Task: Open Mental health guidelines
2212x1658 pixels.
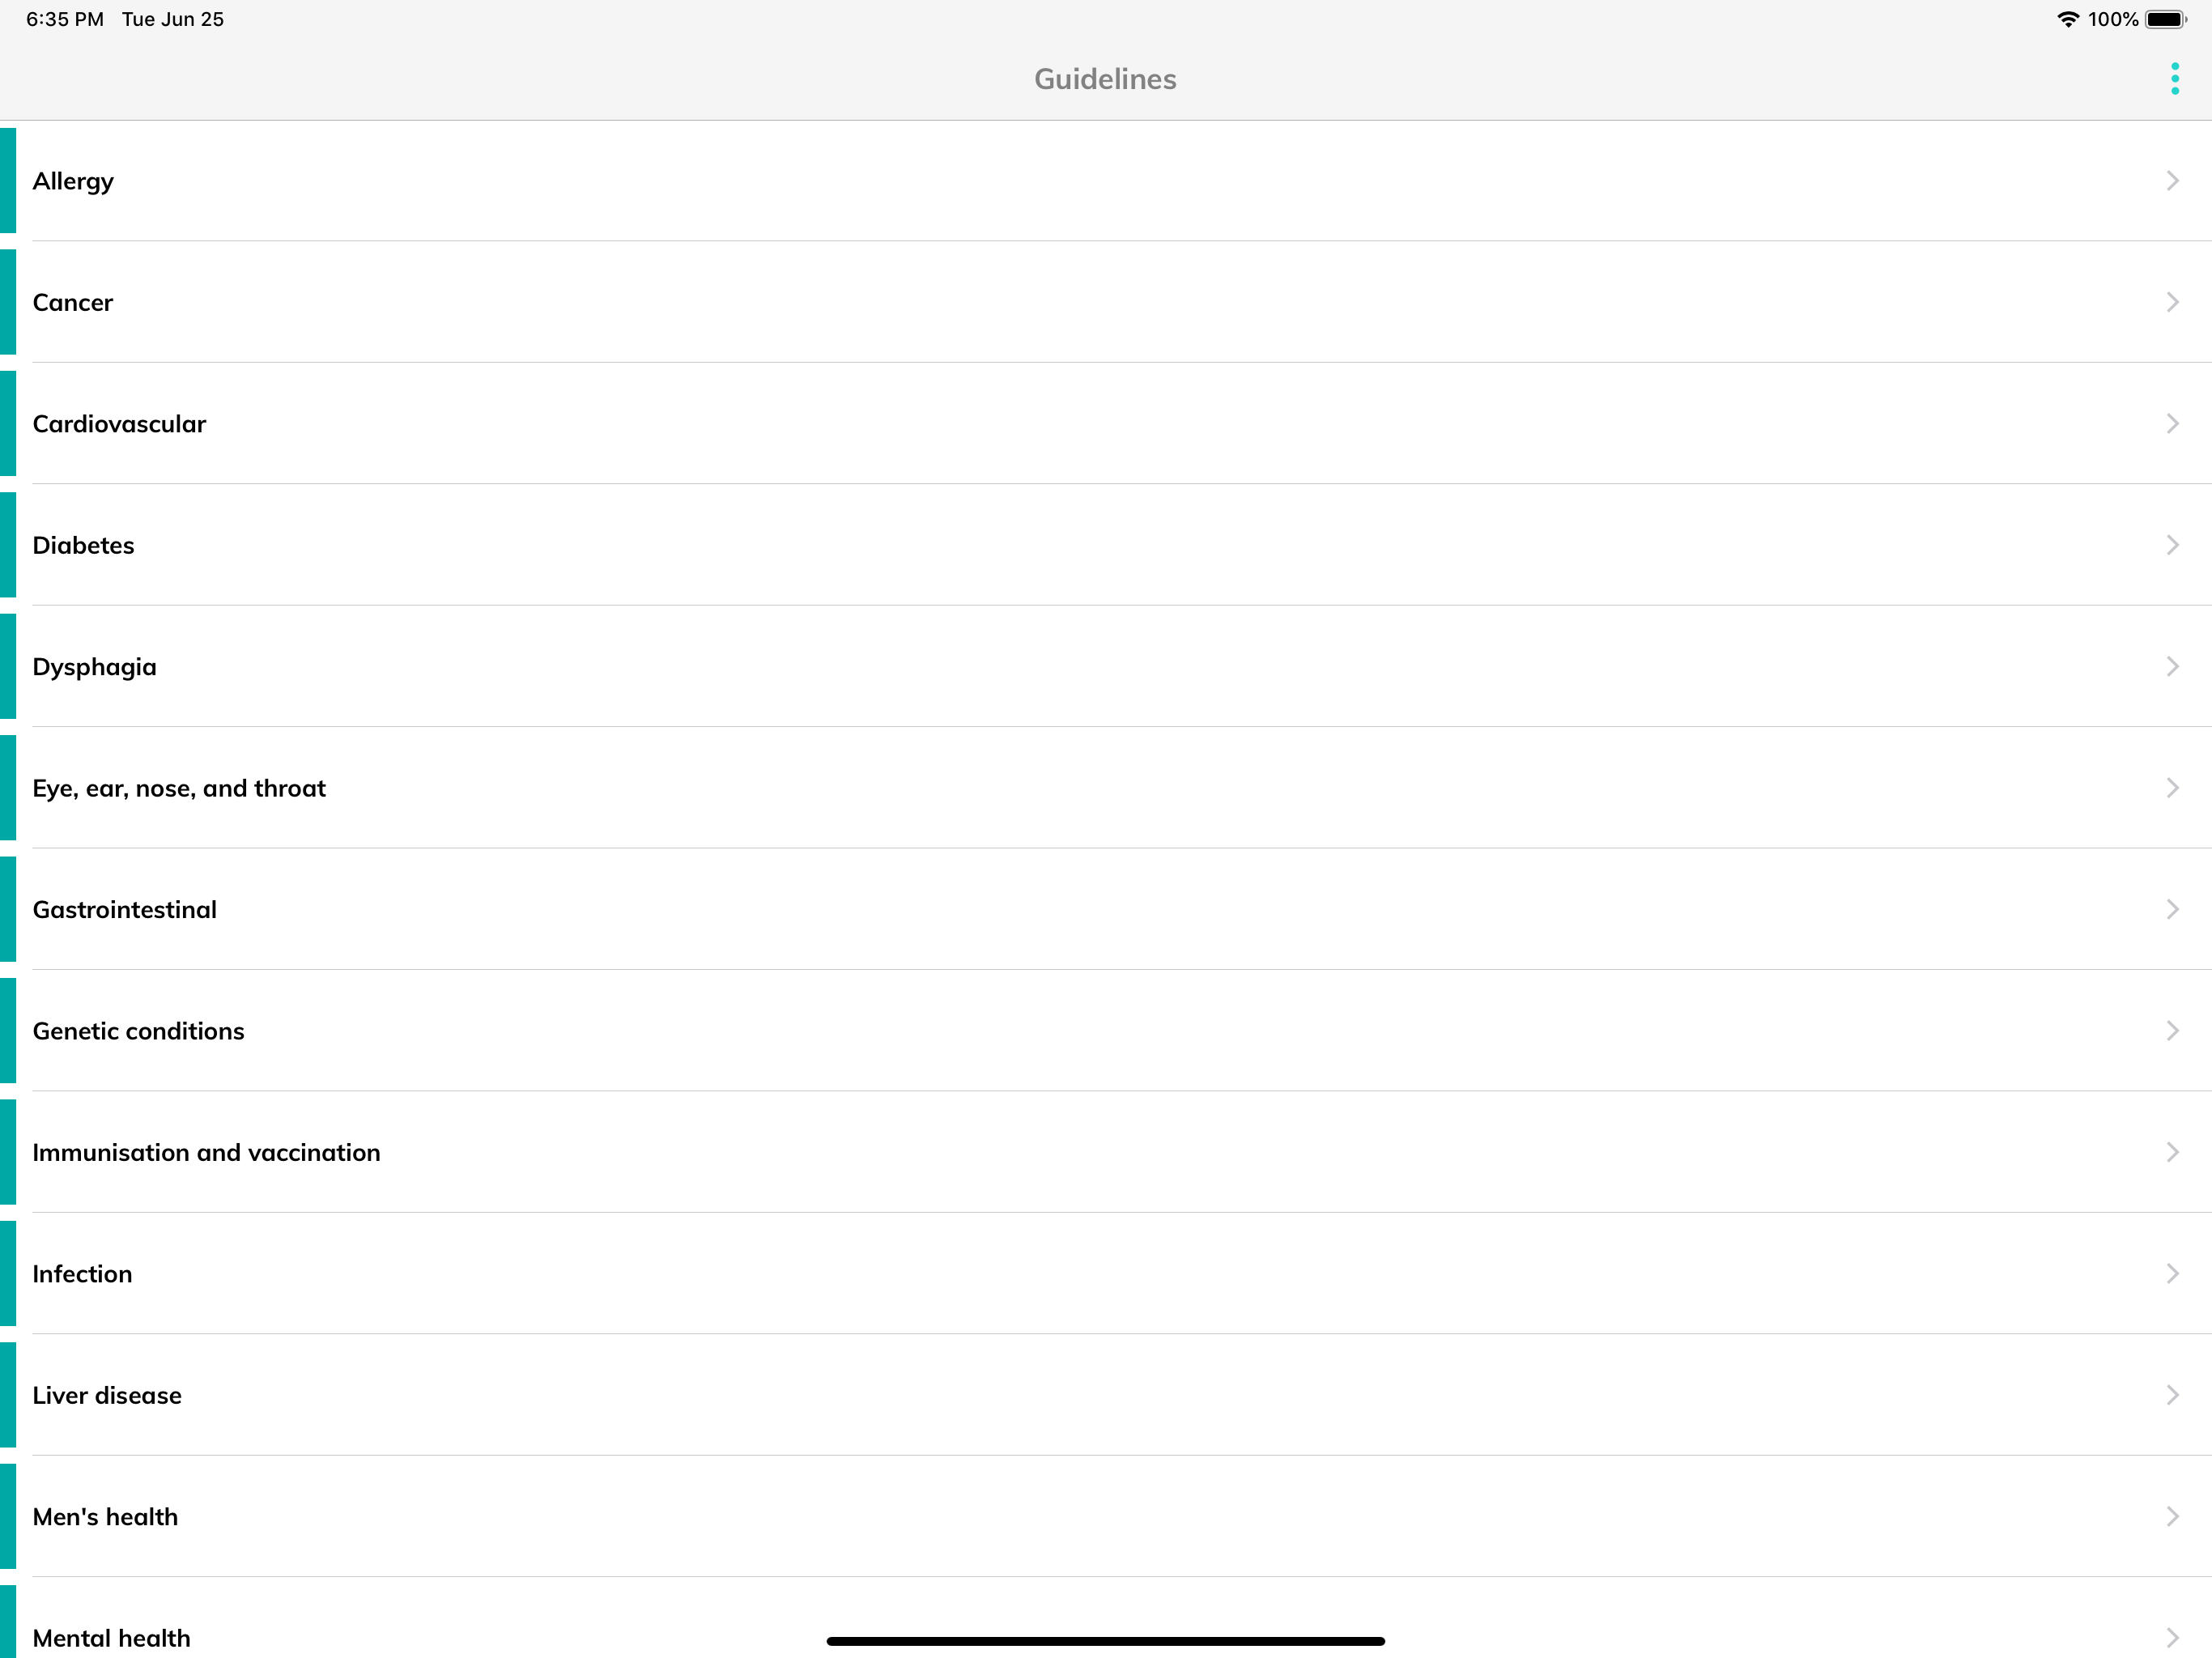Action: click(111, 1638)
